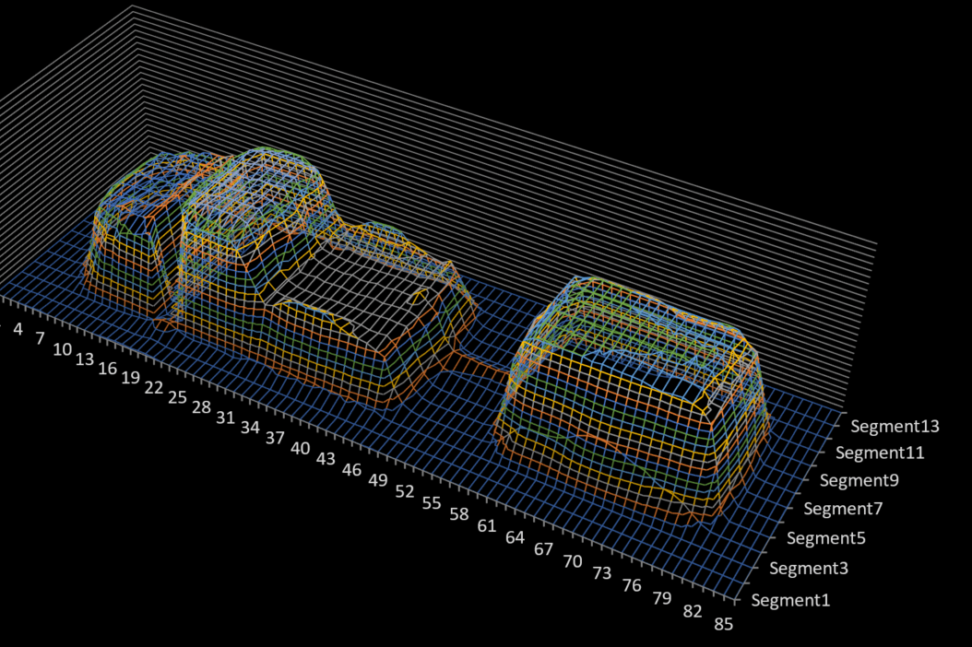Select the category label "34"
Viewport: 972px width, 647px height.
pyautogui.click(x=250, y=427)
